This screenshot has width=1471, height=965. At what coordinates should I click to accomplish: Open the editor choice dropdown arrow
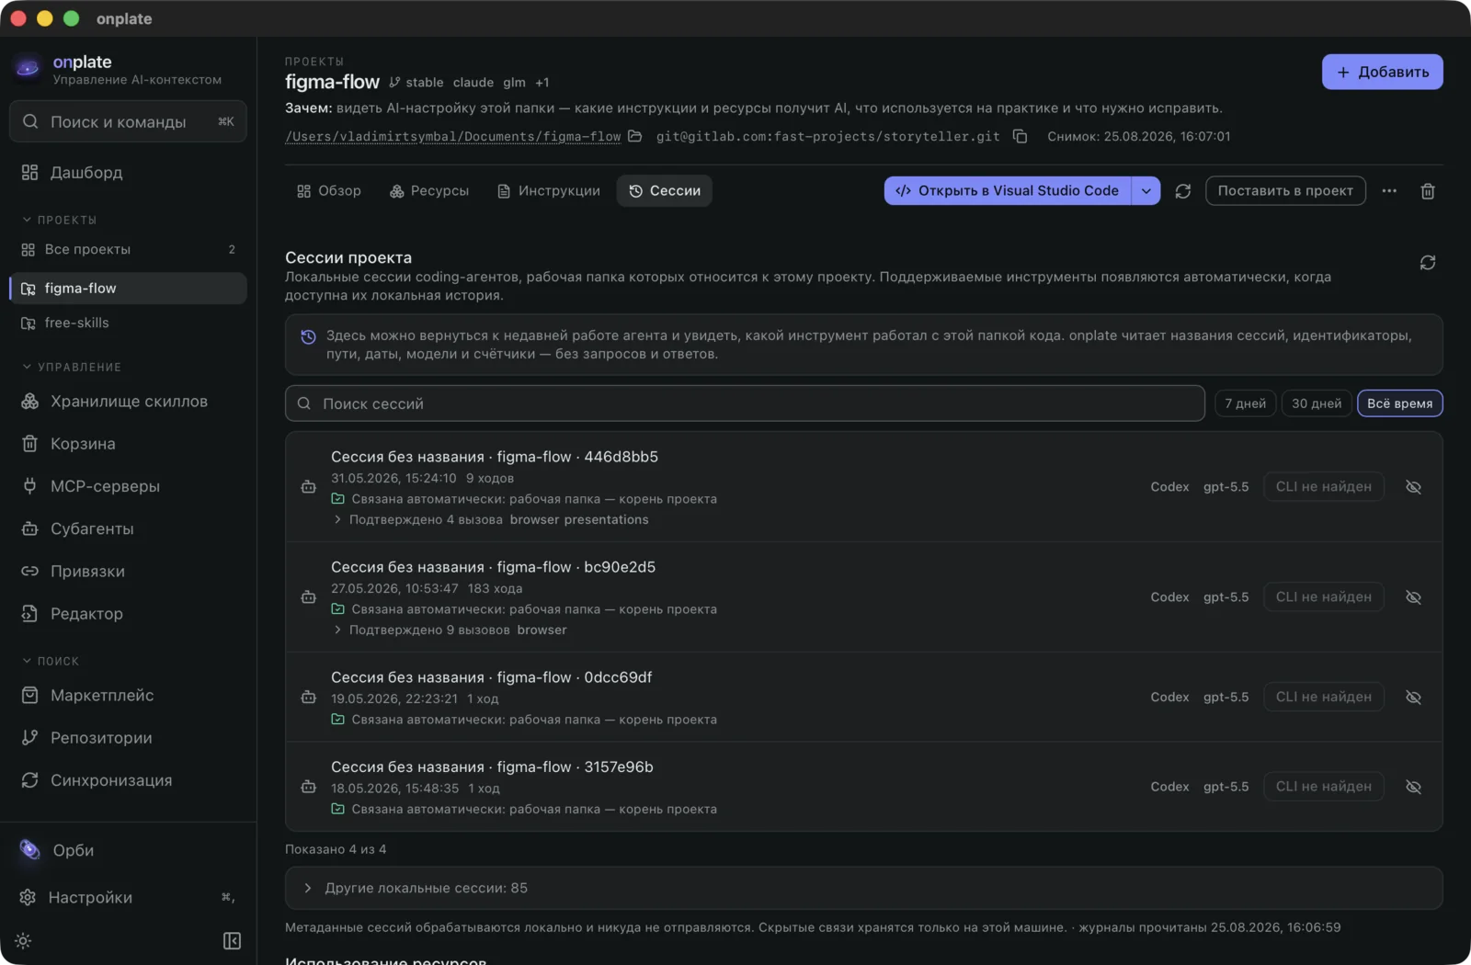1146,191
